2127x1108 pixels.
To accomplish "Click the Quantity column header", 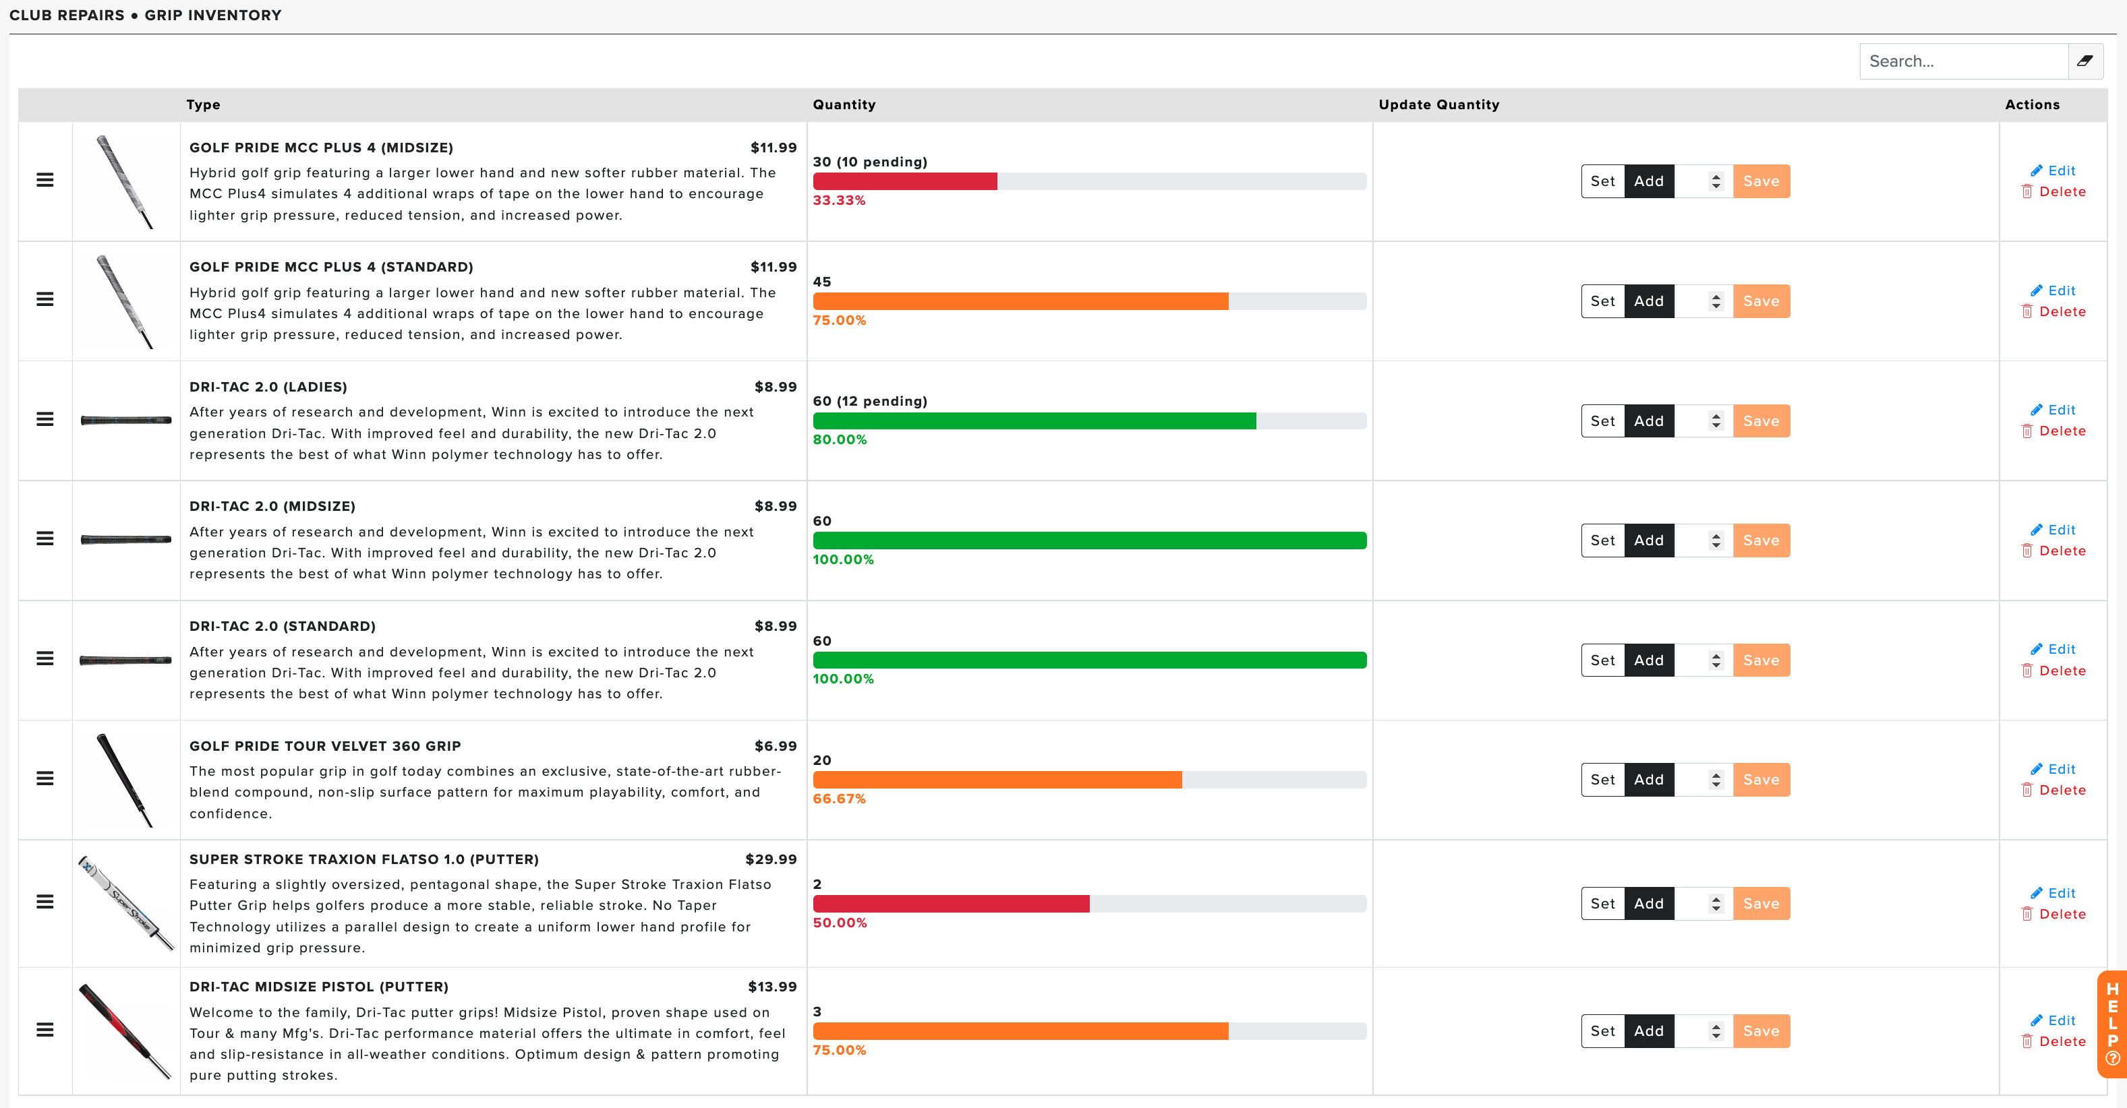I will click(844, 104).
